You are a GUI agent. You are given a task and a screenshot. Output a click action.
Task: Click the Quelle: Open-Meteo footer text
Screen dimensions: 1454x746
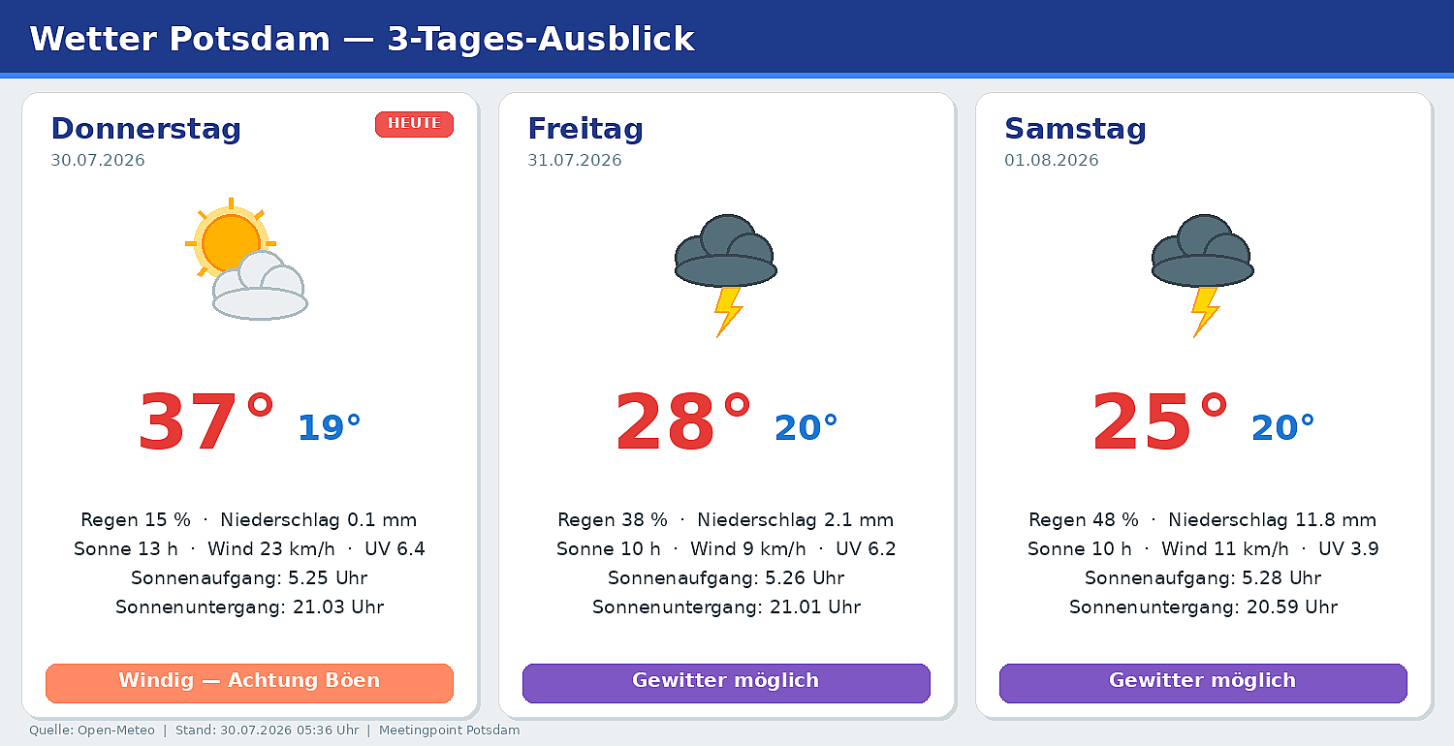click(92, 730)
